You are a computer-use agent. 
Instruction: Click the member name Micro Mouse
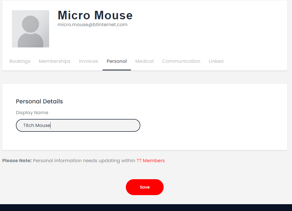pos(95,15)
